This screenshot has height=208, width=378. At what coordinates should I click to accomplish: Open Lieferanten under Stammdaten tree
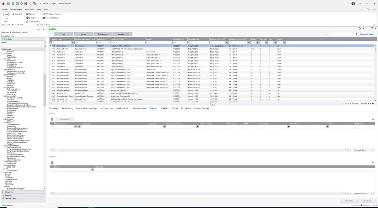pos(9,177)
